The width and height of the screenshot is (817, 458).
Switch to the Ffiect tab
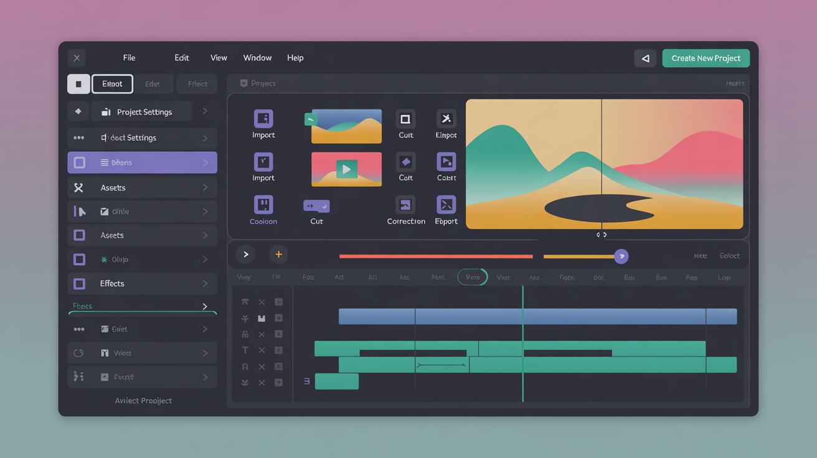click(x=197, y=84)
